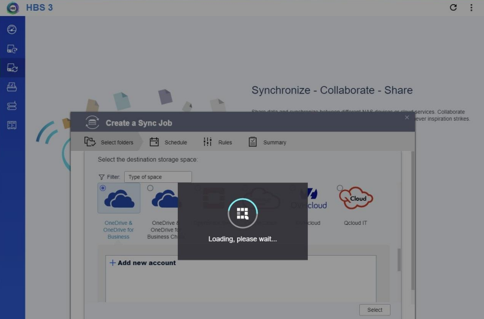Select the Qcloud IT radio button
The height and width of the screenshot is (319, 484).
(340, 188)
